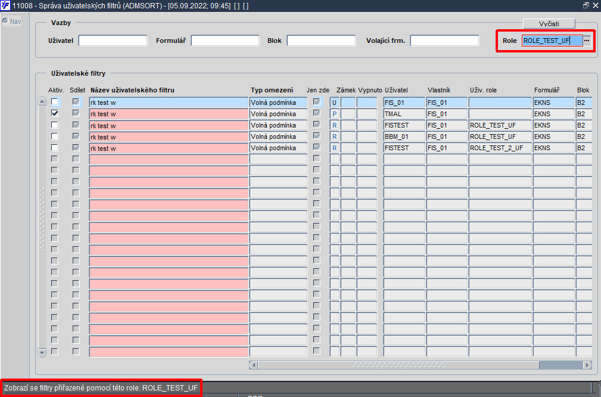This screenshot has height=397, width=601.
Task: Toggle Aktiv. checkbox in BBM_01 row
Action: (55, 136)
